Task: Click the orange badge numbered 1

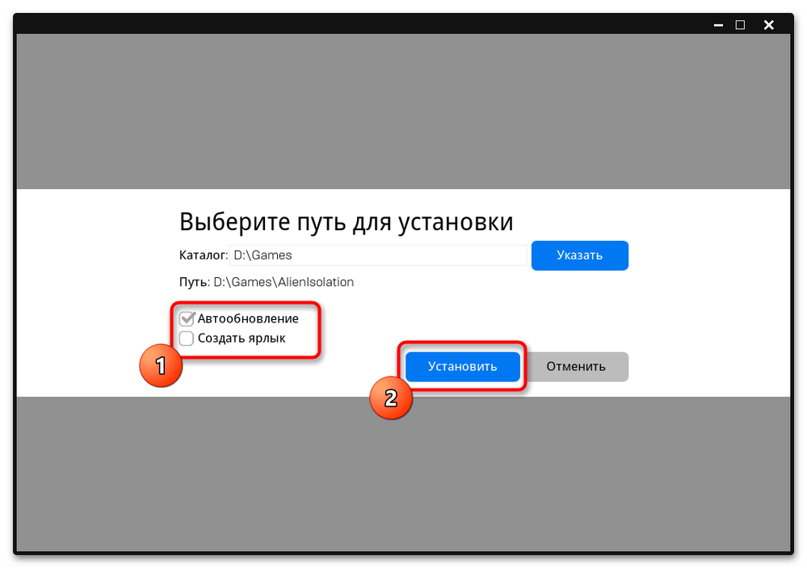Action: click(x=160, y=366)
